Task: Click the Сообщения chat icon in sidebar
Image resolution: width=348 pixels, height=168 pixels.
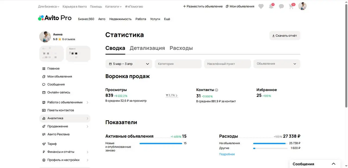Action: click(44, 85)
